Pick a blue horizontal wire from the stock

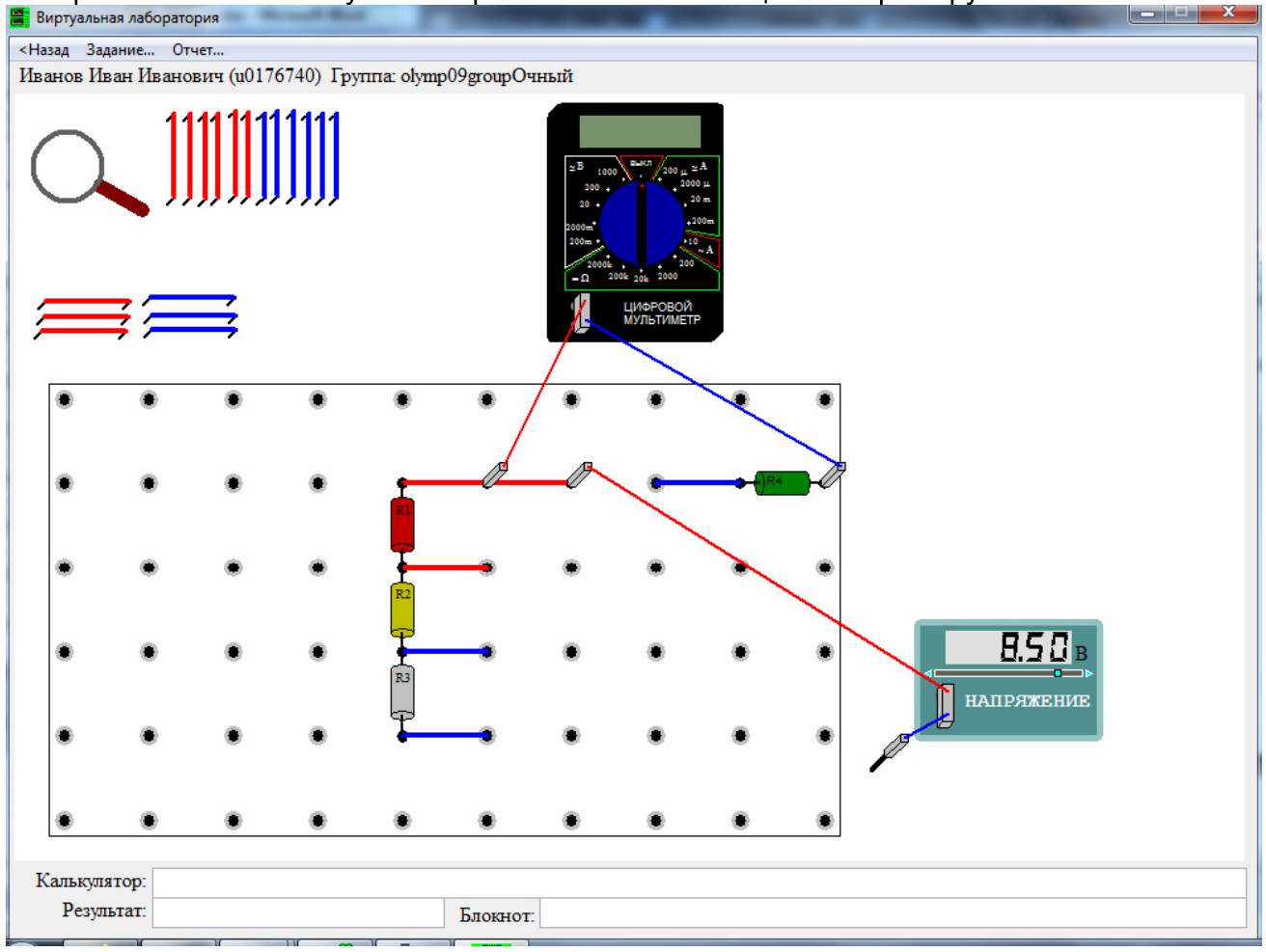pos(189,300)
